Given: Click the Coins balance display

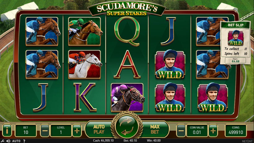Looking at the screenshot, I should 236,131.
